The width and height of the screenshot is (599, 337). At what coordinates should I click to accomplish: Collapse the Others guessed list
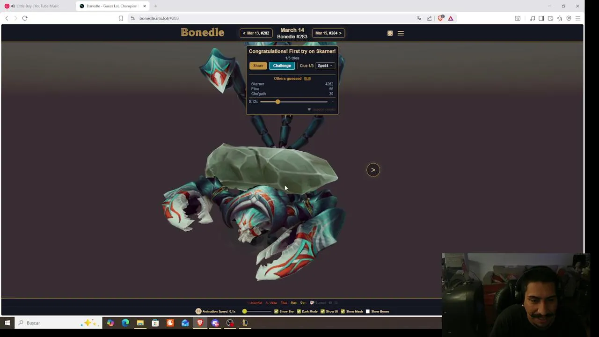coord(307,79)
